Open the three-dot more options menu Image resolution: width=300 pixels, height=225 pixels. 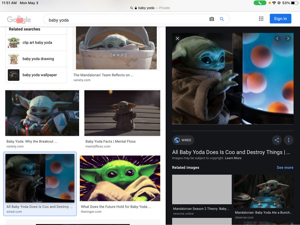(289, 140)
